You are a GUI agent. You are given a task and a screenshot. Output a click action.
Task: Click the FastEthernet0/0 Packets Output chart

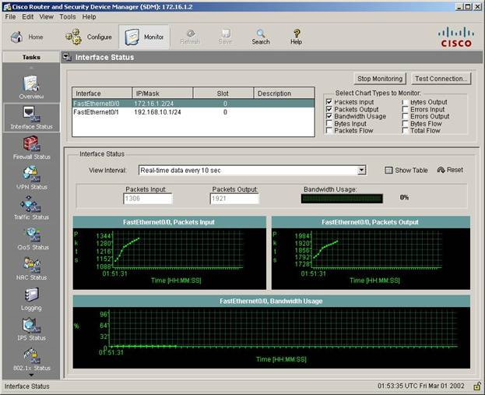[371, 253]
